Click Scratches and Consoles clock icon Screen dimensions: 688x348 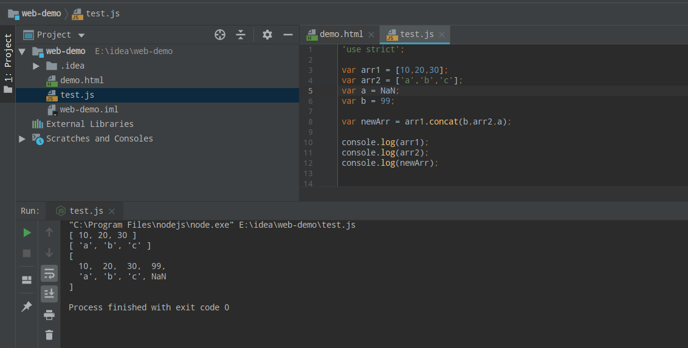[38, 139]
